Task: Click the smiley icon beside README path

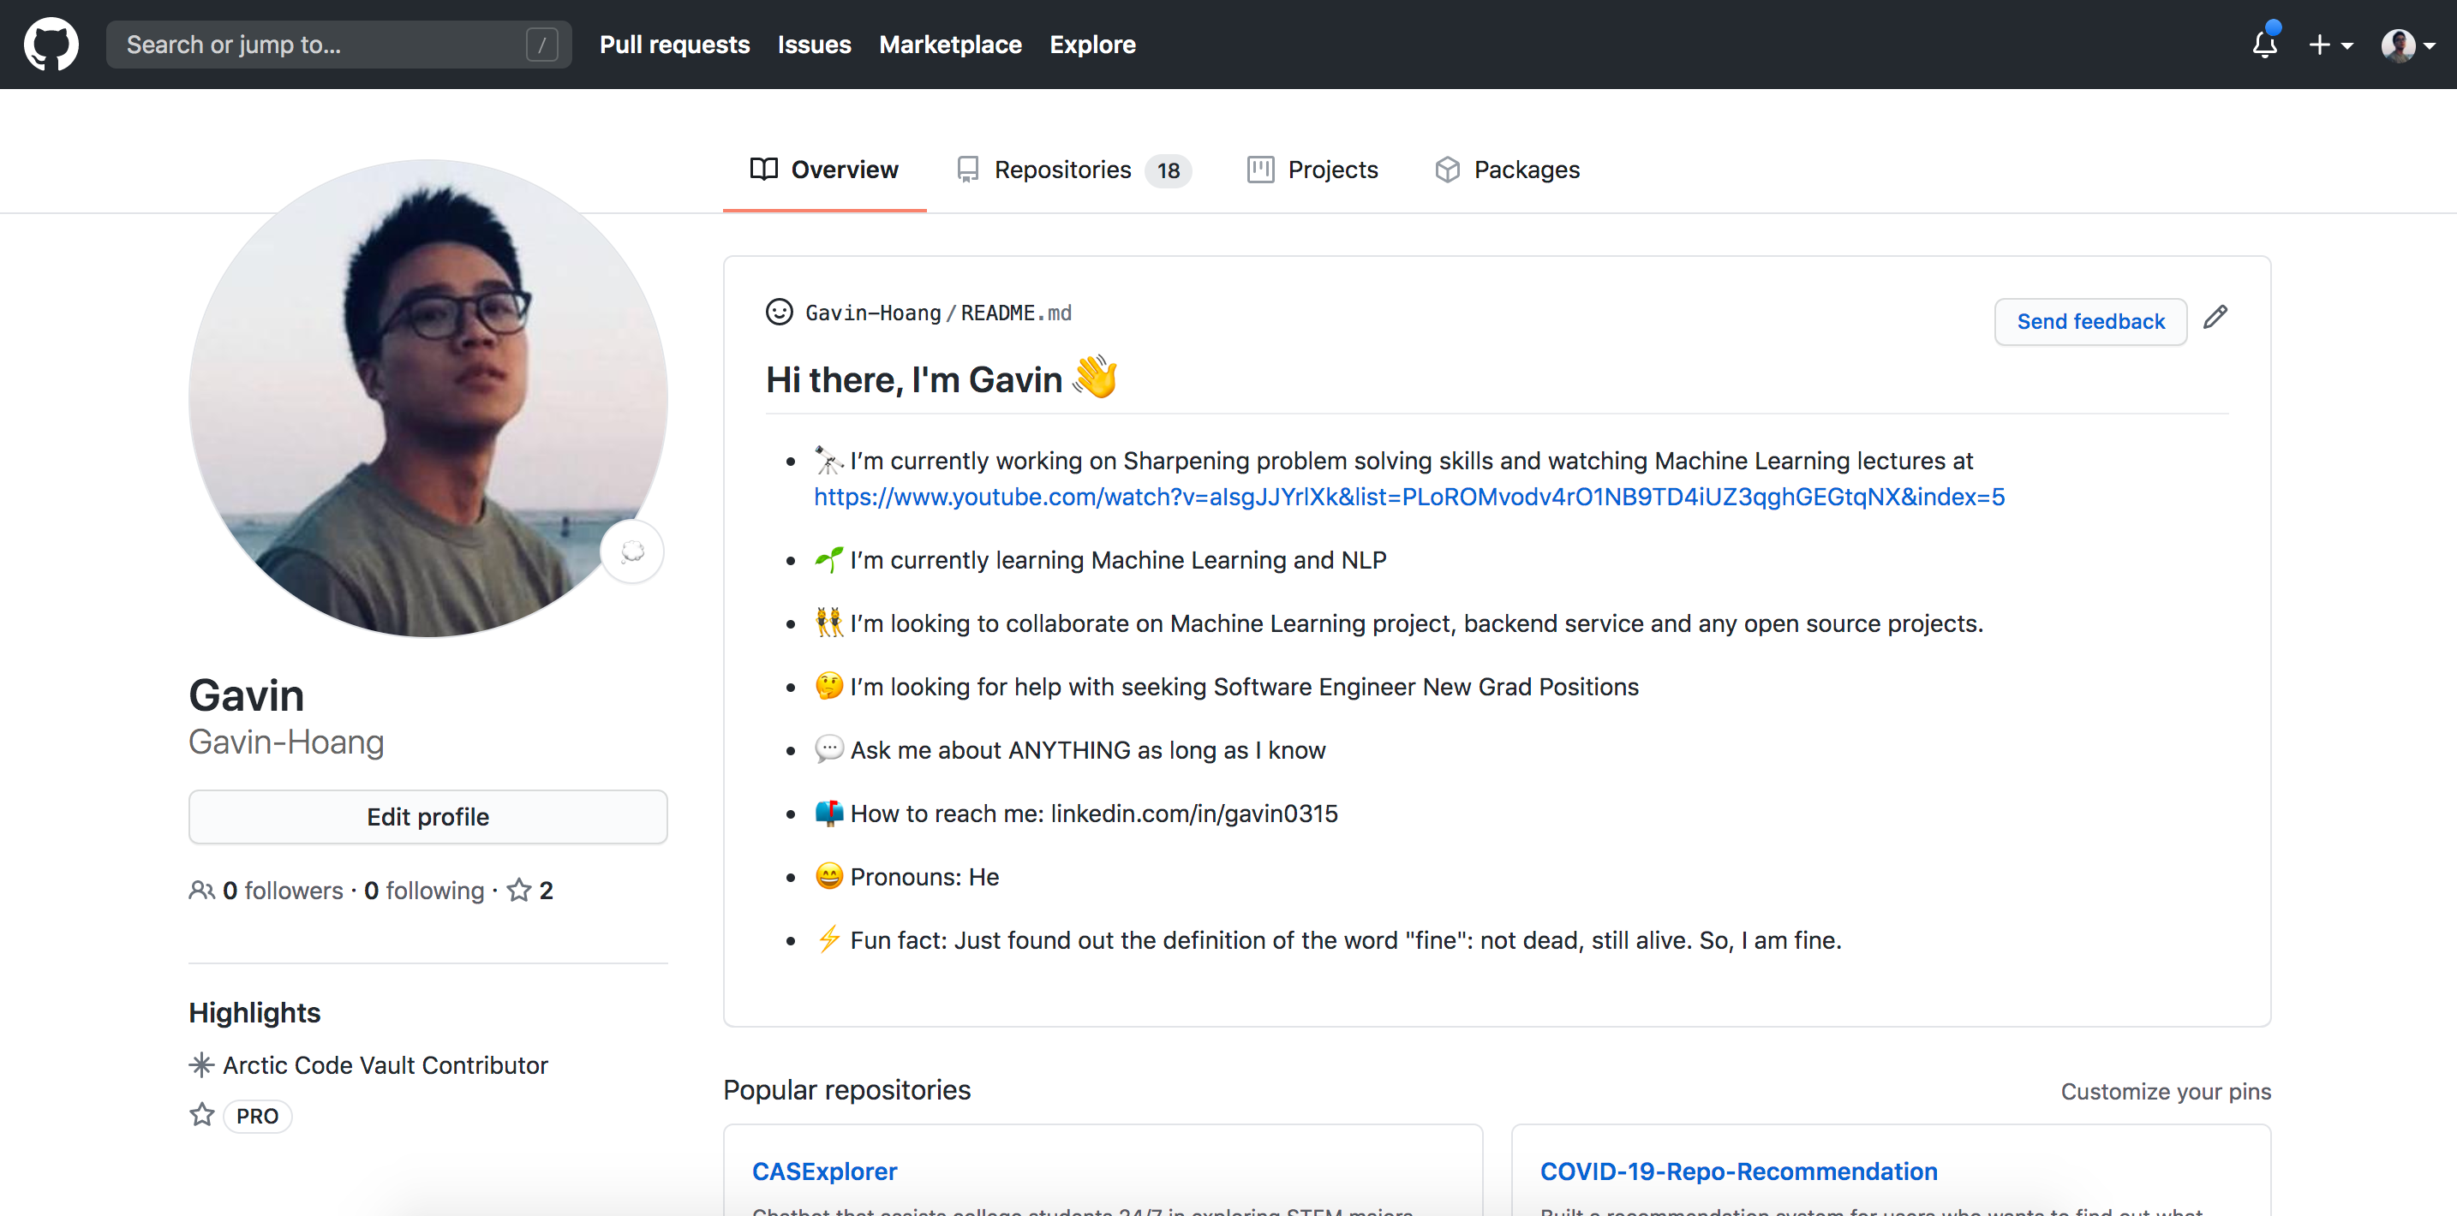Action: [x=778, y=312]
